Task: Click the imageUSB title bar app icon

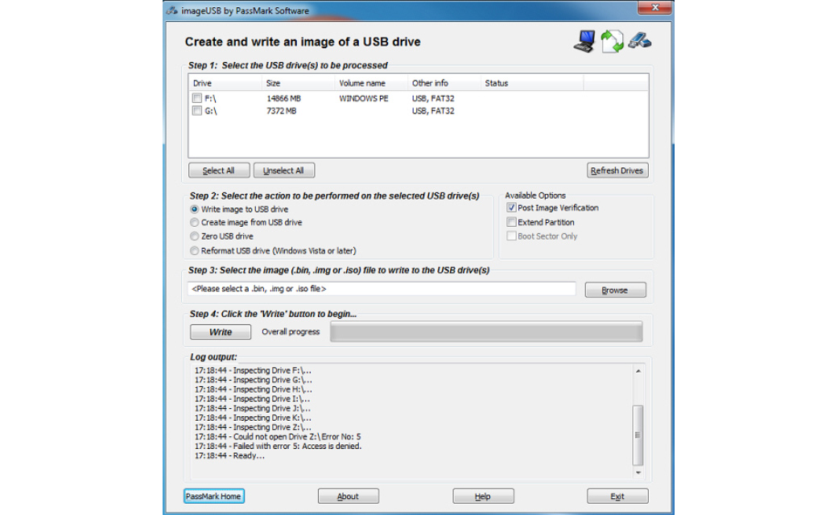Action: pos(172,10)
